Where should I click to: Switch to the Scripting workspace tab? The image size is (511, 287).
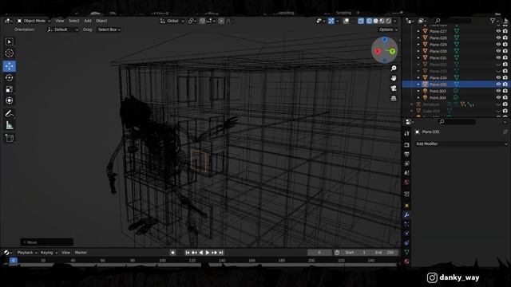(343, 13)
